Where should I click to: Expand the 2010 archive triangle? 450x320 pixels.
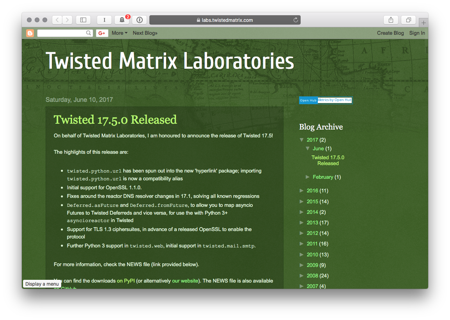(x=302, y=254)
